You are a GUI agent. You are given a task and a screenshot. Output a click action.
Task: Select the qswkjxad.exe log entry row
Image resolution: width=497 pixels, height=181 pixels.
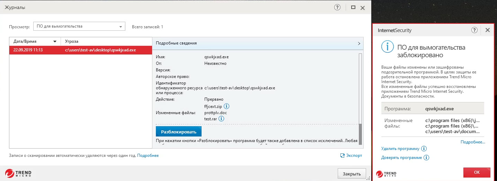pyautogui.click(x=80, y=50)
